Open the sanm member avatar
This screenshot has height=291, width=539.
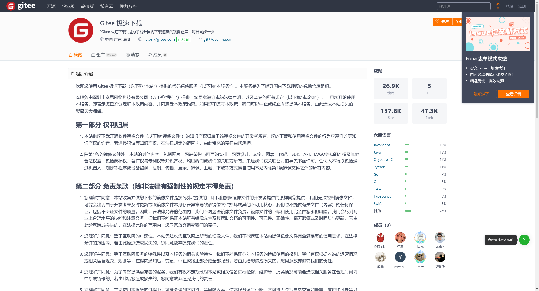[420, 257]
